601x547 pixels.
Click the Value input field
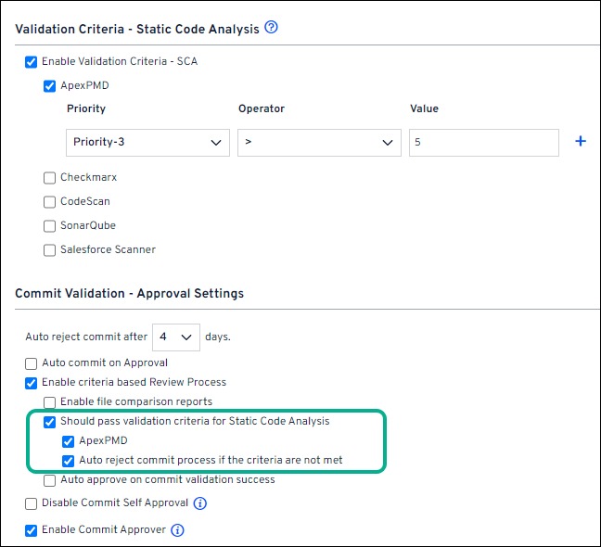click(x=483, y=143)
